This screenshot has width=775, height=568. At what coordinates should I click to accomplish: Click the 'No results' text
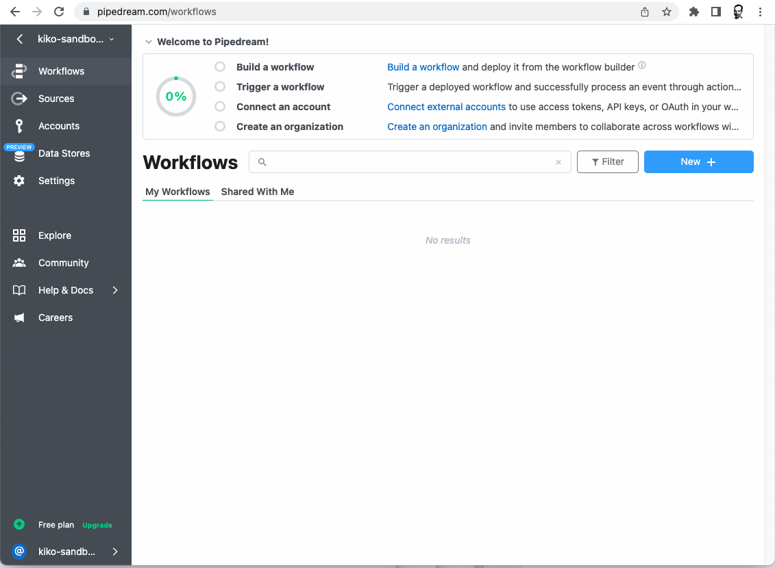coord(447,240)
